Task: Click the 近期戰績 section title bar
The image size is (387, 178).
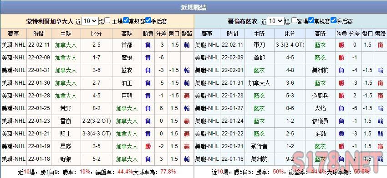Action: tap(193, 7)
